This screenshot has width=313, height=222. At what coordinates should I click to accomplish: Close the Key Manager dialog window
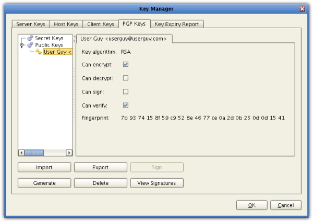click(302, 9)
